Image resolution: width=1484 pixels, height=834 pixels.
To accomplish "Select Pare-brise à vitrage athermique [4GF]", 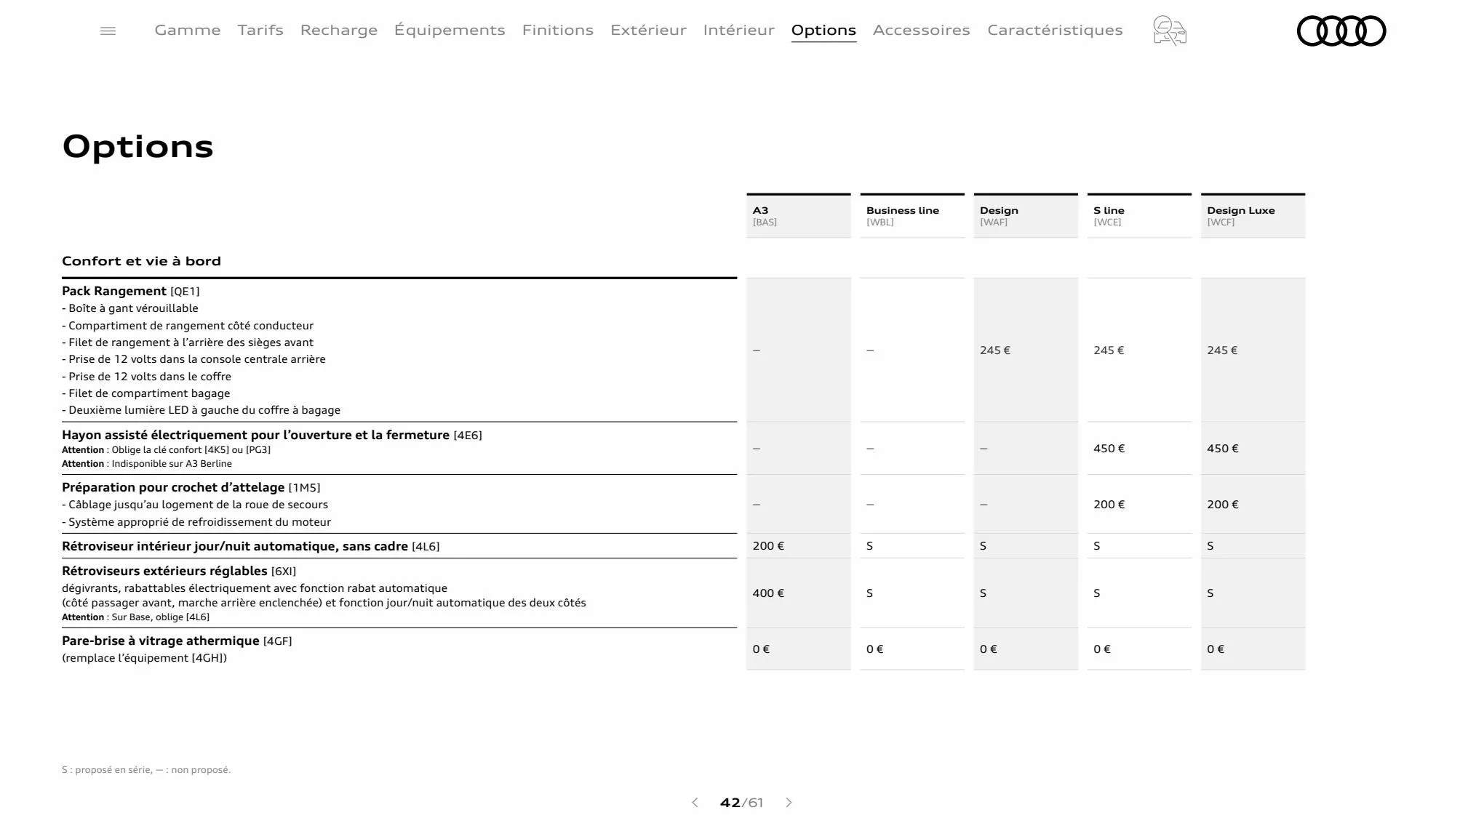I will pos(177,641).
